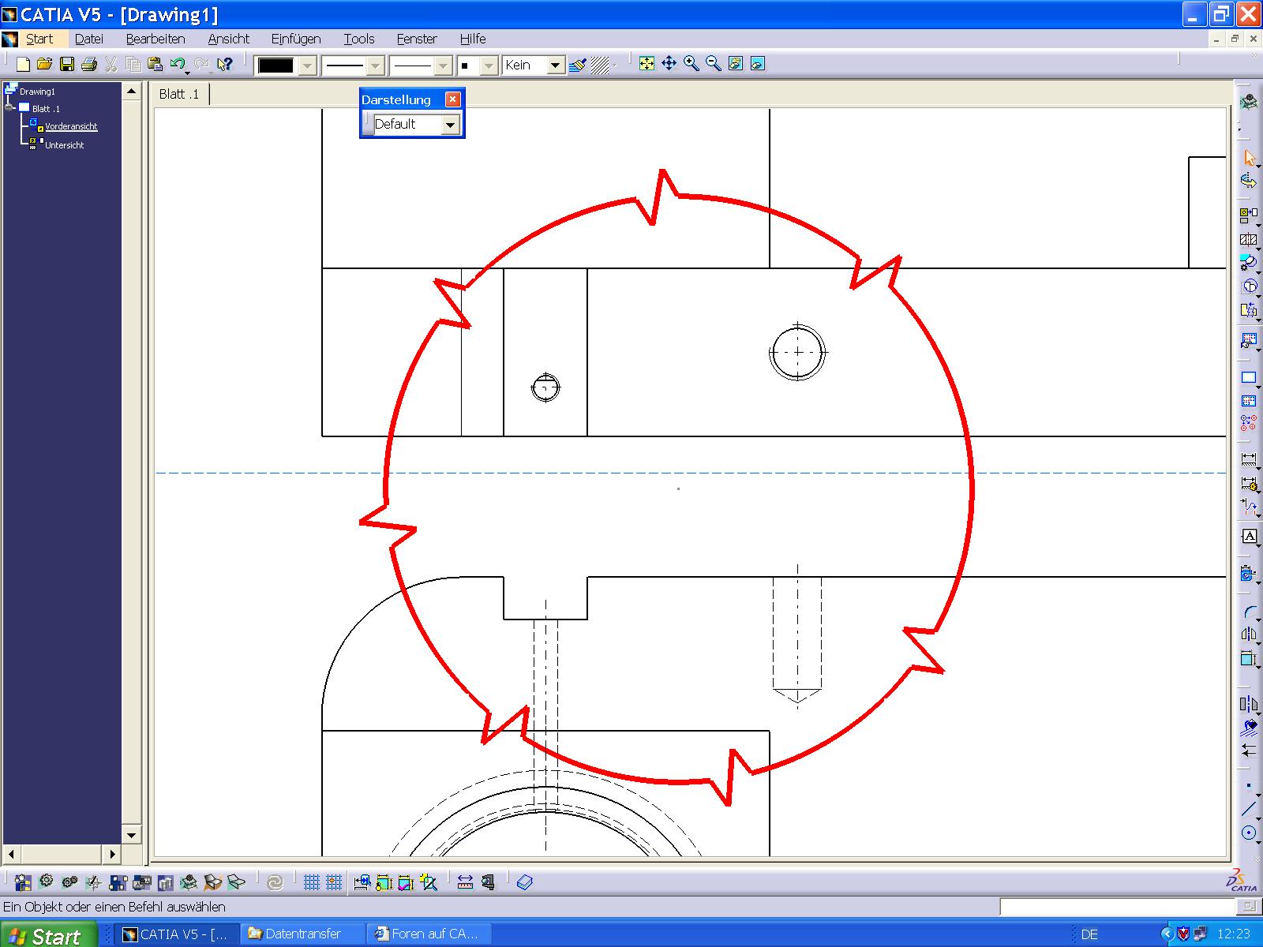Open the Darstellung Default dropdown
Viewport: 1263px width, 947px height.
(450, 125)
